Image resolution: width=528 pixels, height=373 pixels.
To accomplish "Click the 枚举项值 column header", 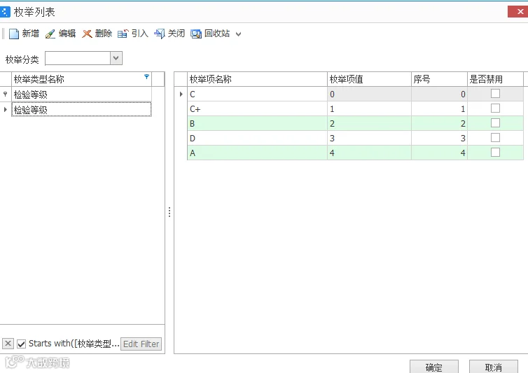I will click(370, 79).
